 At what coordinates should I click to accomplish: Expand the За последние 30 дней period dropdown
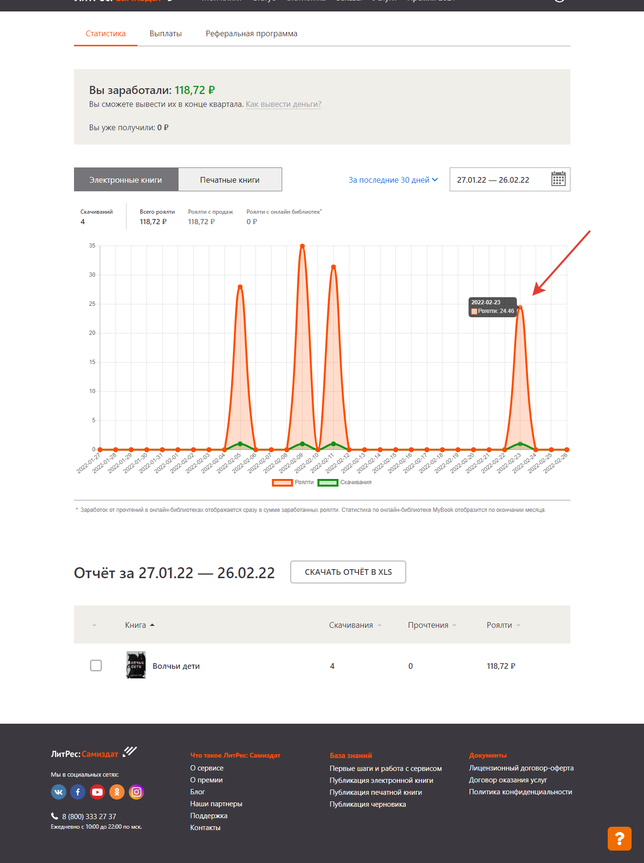click(x=393, y=180)
